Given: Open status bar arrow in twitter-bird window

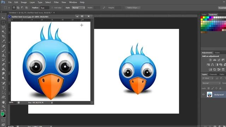Looking at the screenshot, I should pyautogui.click(x=52, y=103).
